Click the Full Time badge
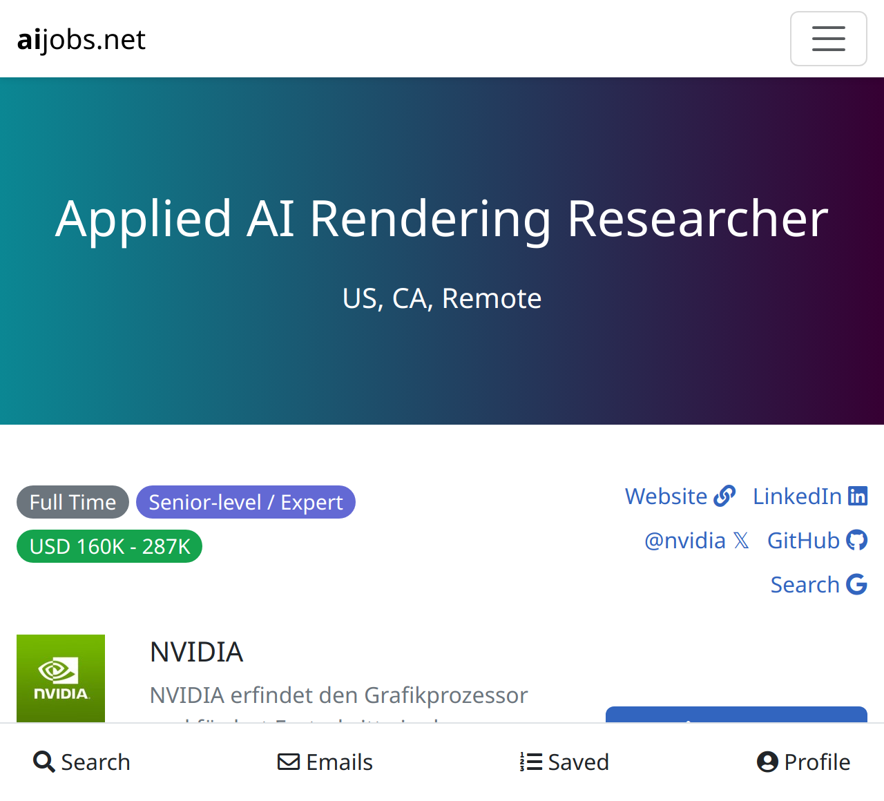This screenshot has height=801, width=884. pyautogui.click(x=73, y=502)
